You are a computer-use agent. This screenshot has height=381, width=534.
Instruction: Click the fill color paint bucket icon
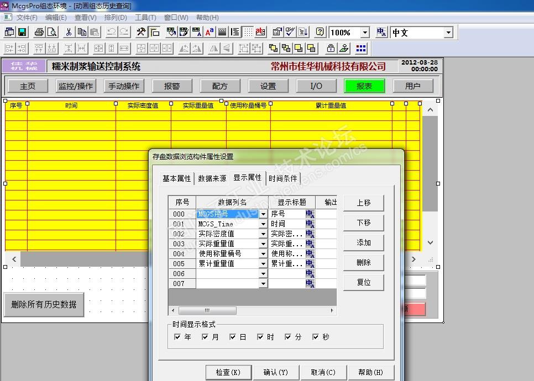(171, 33)
